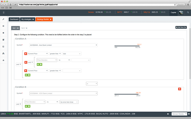191x119 pixels.
Task: Click the NIFTY index value in header
Action: click(126, 12)
